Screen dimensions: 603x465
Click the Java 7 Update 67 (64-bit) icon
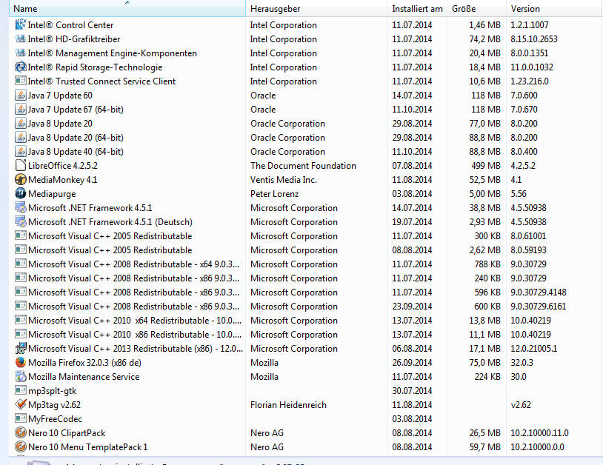coord(21,110)
